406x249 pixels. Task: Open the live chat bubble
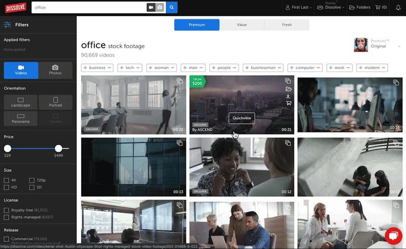pyautogui.click(x=393, y=236)
